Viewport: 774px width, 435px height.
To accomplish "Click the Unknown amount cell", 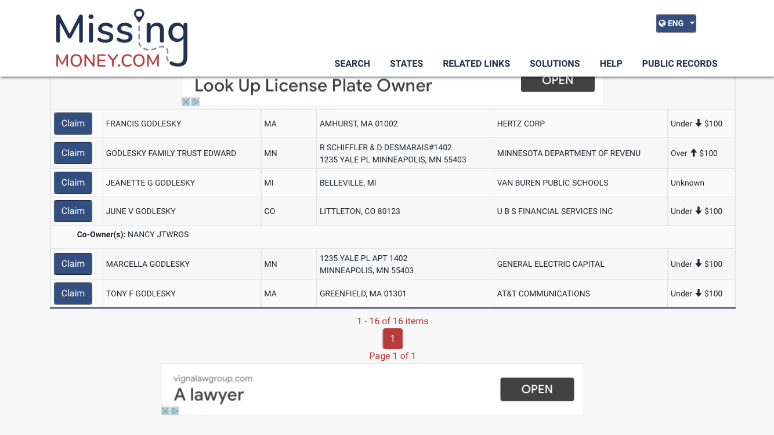I will point(701,183).
